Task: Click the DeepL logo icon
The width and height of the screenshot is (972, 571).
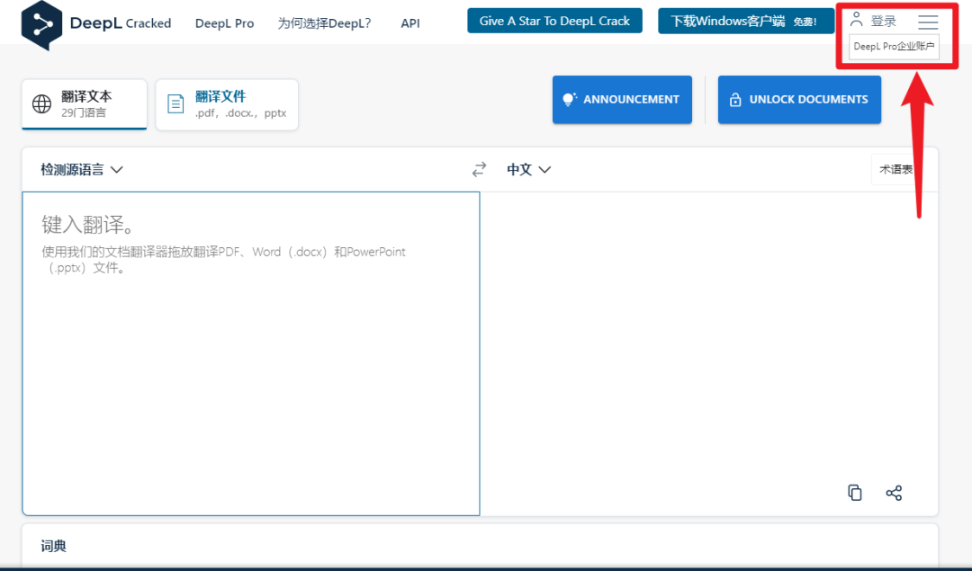Action: (x=41, y=25)
